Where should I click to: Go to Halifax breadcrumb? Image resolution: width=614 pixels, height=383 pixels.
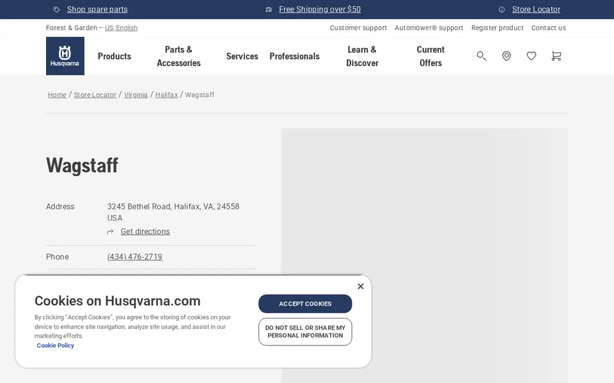(x=166, y=94)
